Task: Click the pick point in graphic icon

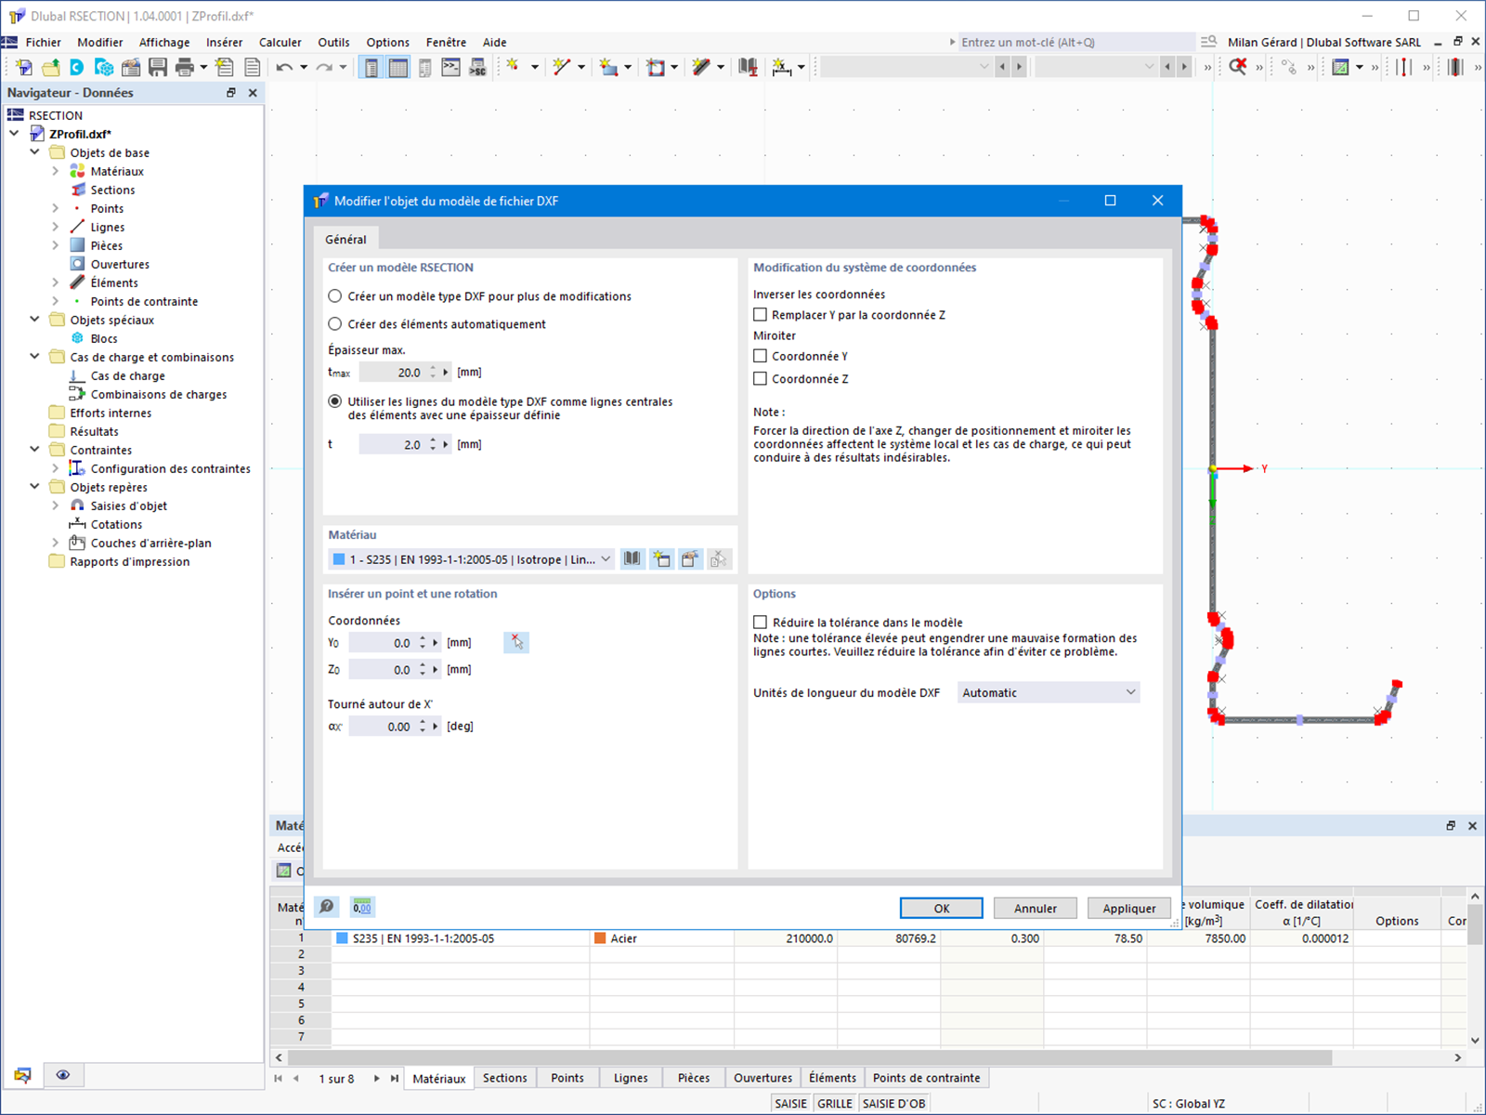Action: (516, 642)
